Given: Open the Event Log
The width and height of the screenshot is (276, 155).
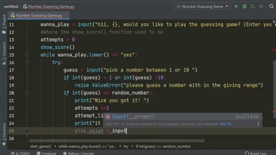Looking at the screenshot, I should coord(255,153).
